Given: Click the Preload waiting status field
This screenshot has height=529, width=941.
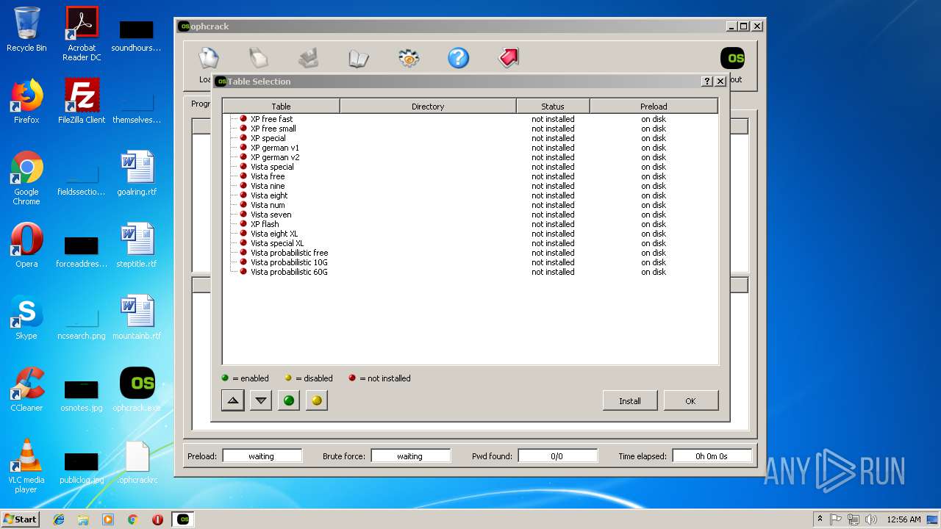Looking at the screenshot, I should point(262,456).
